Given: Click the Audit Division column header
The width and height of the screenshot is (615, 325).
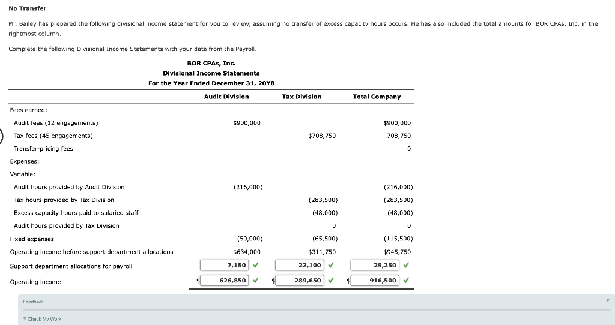Looking at the screenshot, I should pos(226,97).
